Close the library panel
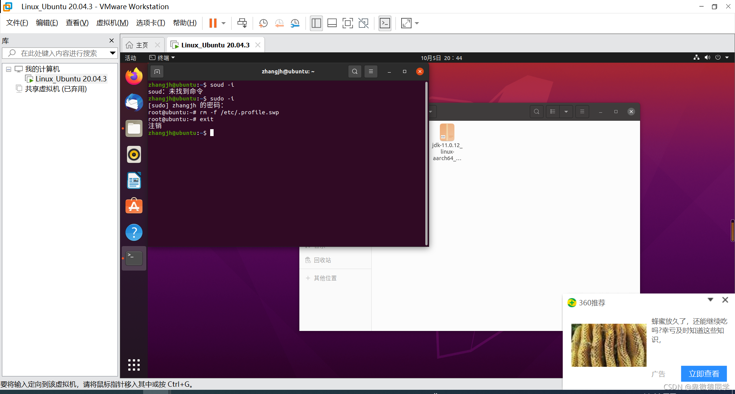735x394 pixels. coord(111,41)
